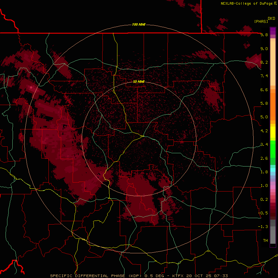Click the 8.2 value on the color scale
Viewport: 278px width, 278px height.
click(x=264, y=62)
